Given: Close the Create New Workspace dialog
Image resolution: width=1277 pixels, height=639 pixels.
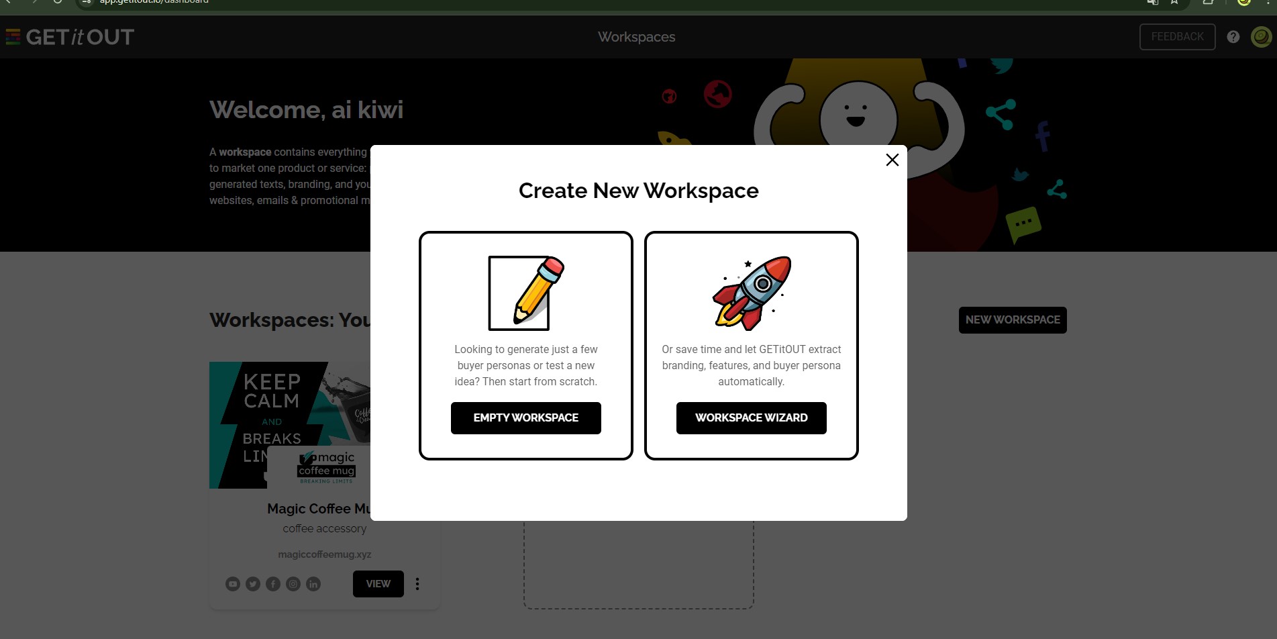Looking at the screenshot, I should 892,160.
